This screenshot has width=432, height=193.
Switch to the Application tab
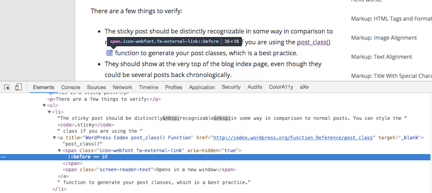tap(202, 87)
